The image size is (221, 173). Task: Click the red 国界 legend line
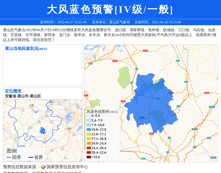[9, 158]
